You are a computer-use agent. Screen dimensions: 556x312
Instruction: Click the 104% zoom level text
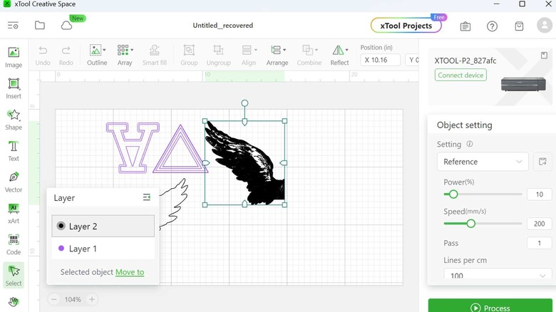pyautogui.click(x=73, y=300)
